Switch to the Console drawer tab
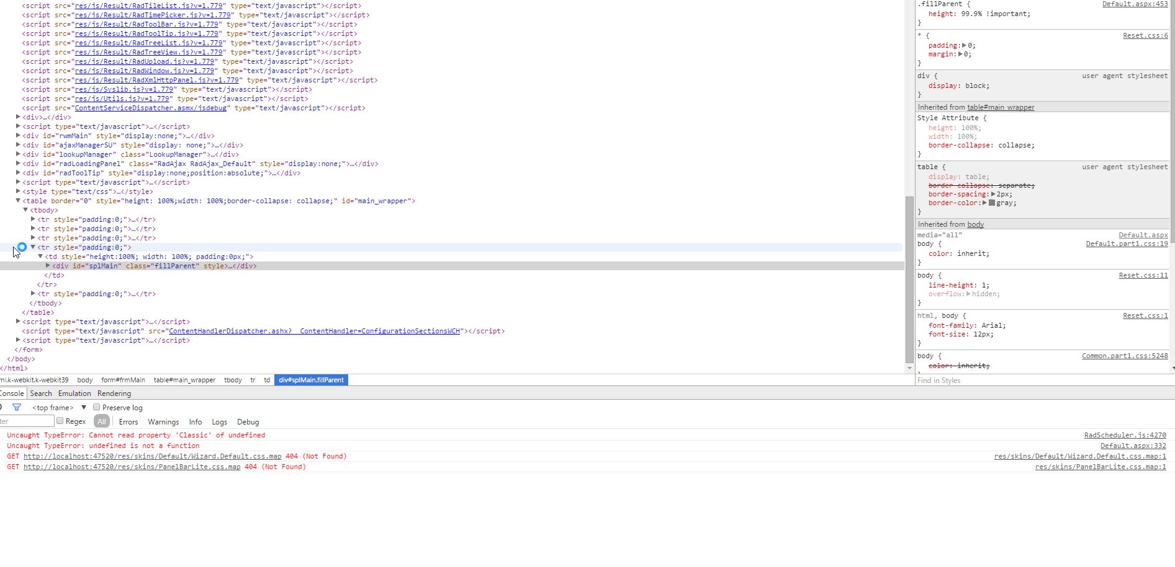This screenshot has height=567, width=1175. click(x=11, y=393)
